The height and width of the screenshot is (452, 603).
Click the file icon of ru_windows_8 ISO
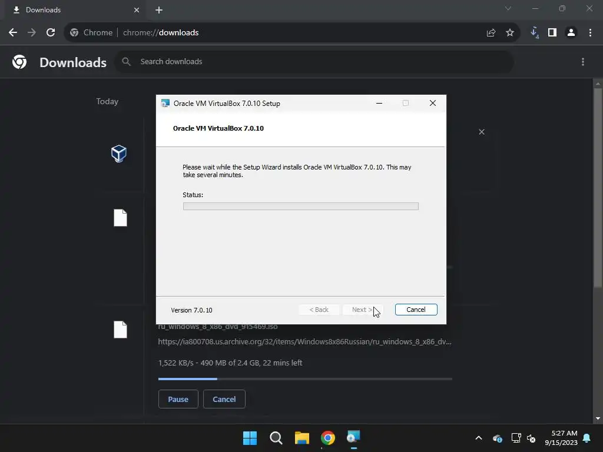tap(120, 330)
